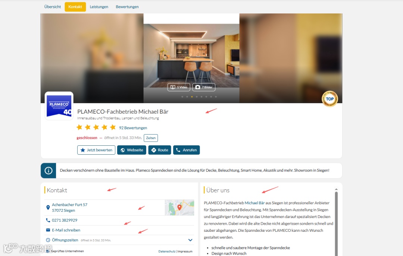This screenshot has height=256, width=403.
Task: Expand the Öffnungszeiten chevron
Action: (x=190, y=240)
